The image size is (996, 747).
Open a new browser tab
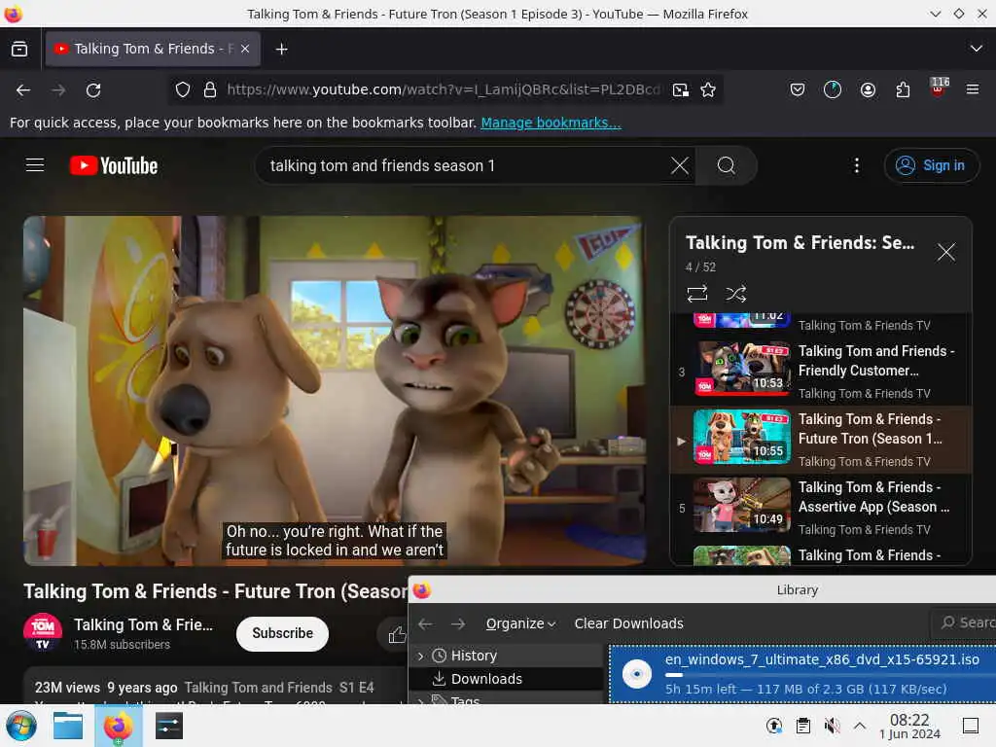coord(281,49)
